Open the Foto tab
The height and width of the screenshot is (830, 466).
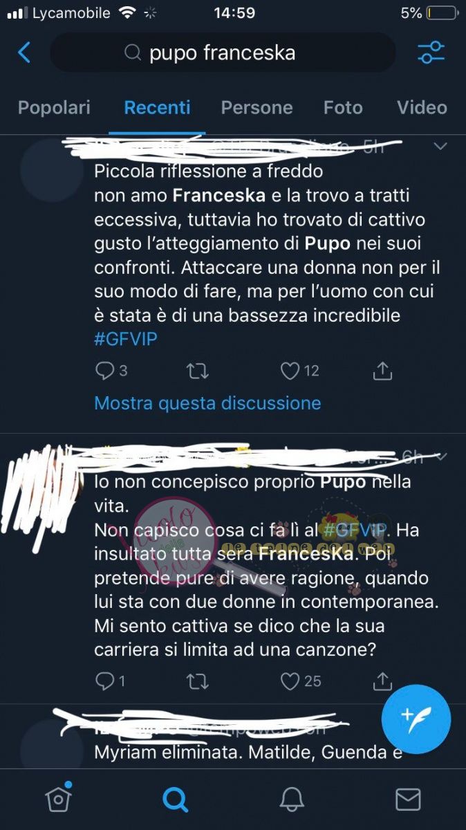tap(343, 108)
